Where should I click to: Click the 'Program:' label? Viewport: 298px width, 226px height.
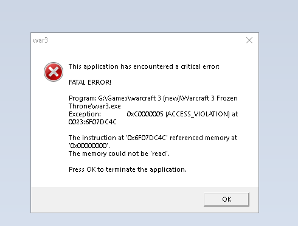click(83, 98)
